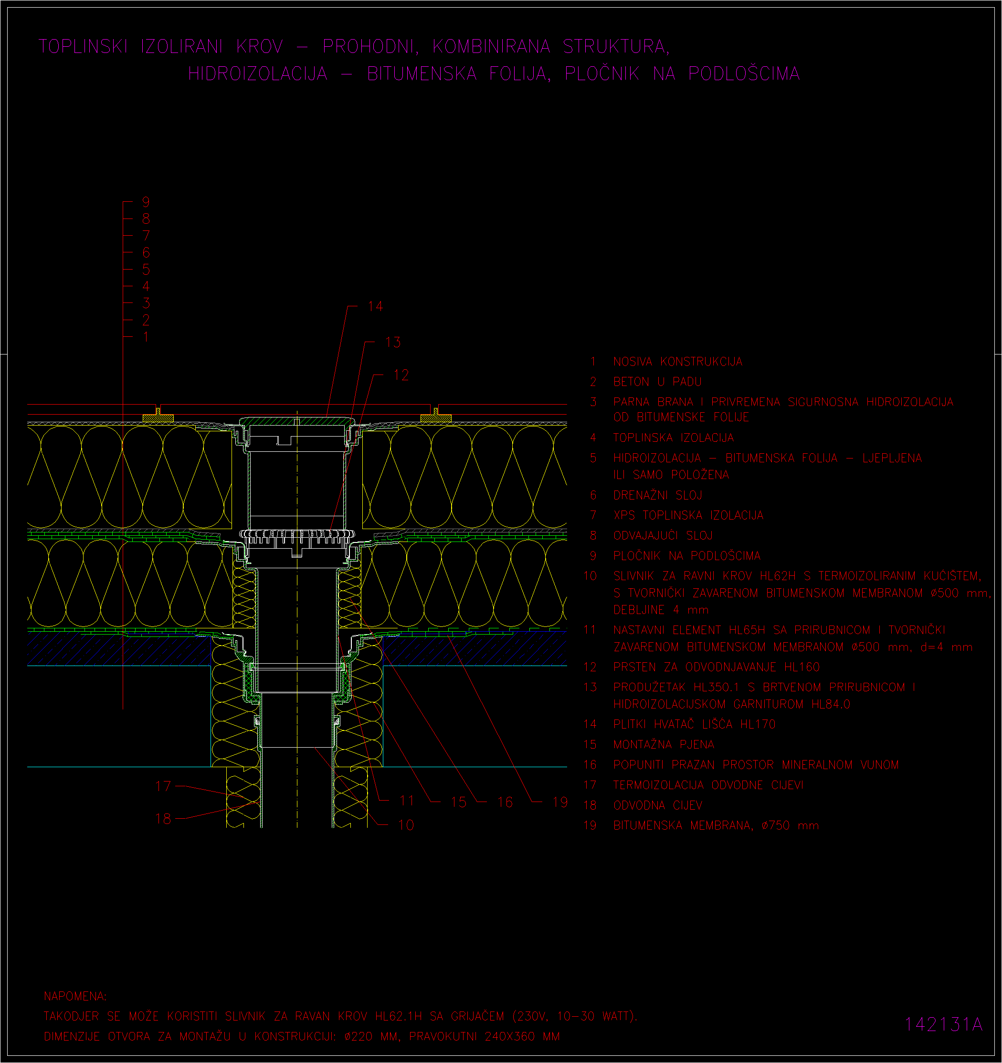Click the drawing number '142131A'
The image size is (1002, 1063).
point(944,1024)
